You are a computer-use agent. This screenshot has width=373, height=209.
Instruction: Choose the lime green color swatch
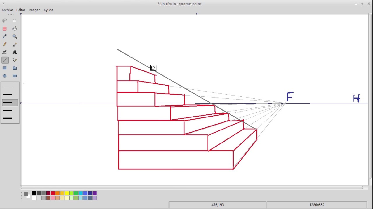71,193
